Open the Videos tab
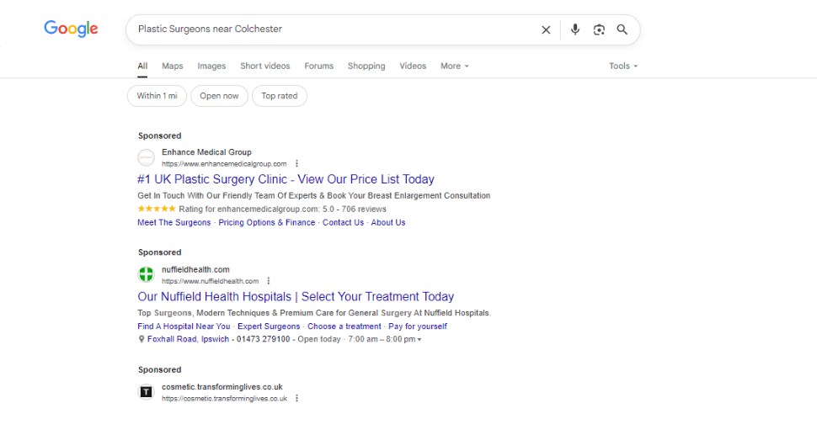This screenshot has height=435, width=817. [x=413, y=66]
